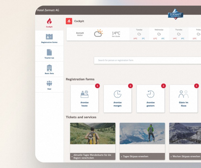The height and width of the screenshot is (168, 201).
Task: Click the Tickets and services heading
Action: (81, 117)
